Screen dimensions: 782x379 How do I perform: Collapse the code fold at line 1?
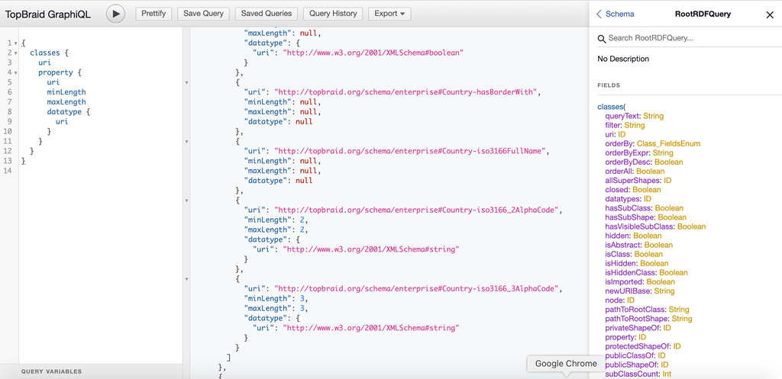point(15,43)
